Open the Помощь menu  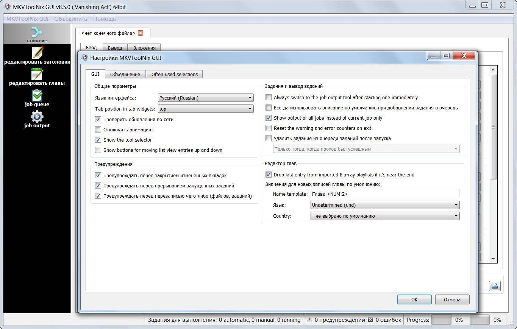click(x=105, y=19)
